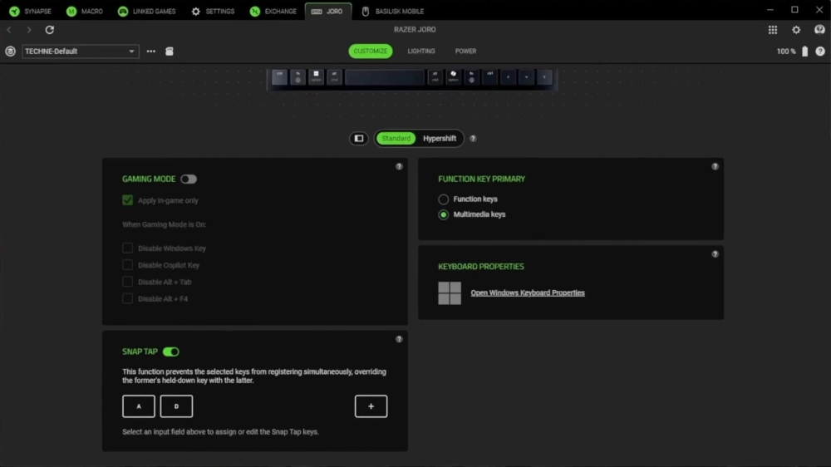
Task: Select the Windows option key on keyboard
Action: pyautogui.click(x=316, y=77)
